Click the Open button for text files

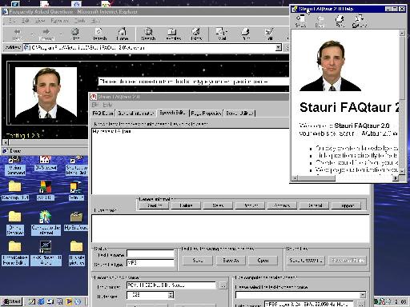tap(263, 261)
